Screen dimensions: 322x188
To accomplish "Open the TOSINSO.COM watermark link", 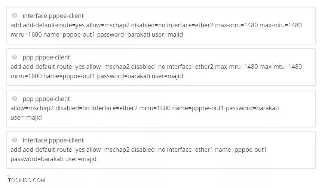I will point(27,180).
